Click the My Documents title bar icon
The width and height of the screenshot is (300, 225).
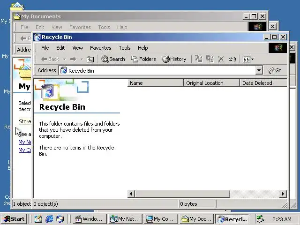17,16
